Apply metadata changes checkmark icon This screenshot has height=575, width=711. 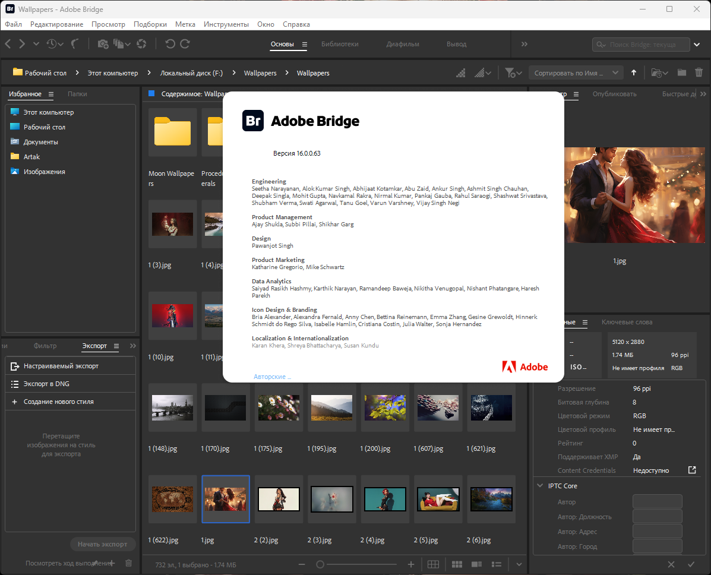(x=691, y=564)
